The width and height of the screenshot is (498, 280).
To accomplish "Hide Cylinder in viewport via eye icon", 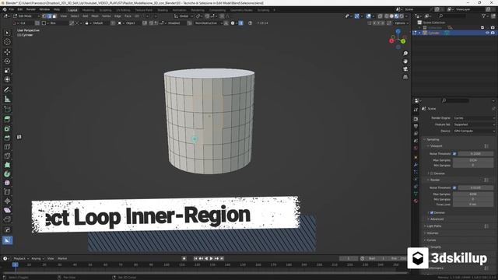I will point(487,33).
